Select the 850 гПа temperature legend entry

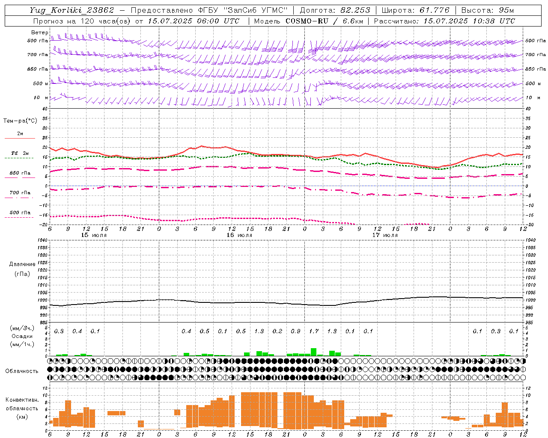tap(20, 173)
